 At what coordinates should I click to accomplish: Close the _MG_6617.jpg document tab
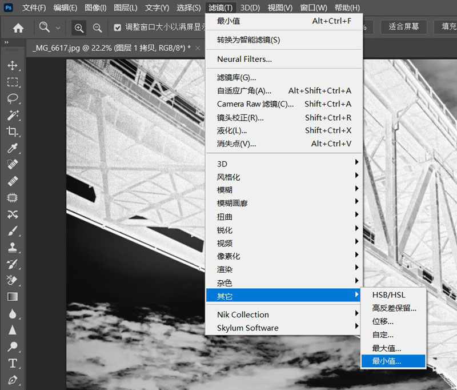pos(198,48)
